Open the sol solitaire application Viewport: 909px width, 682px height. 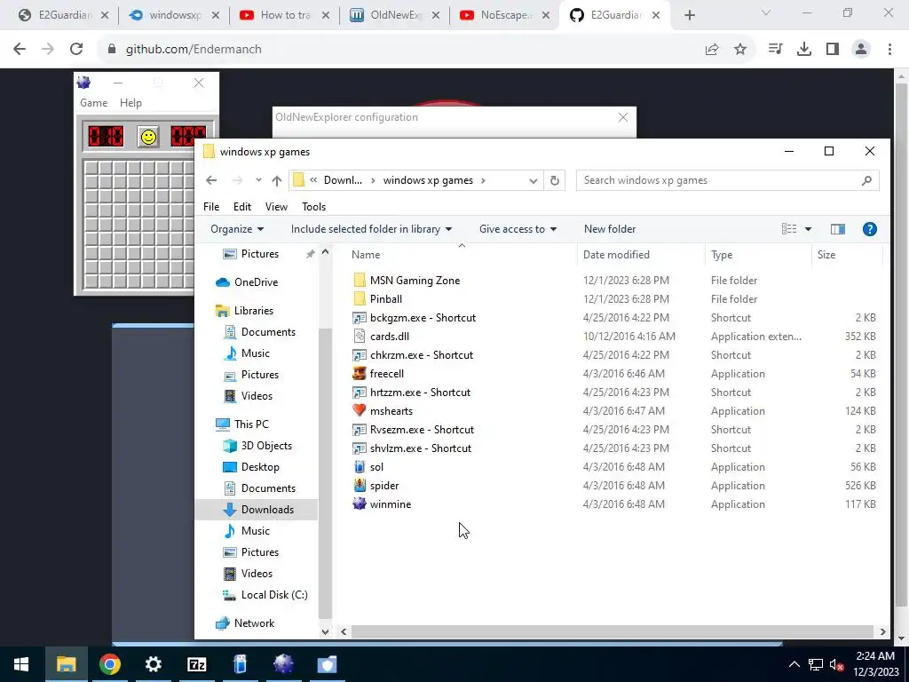point(376,467)
